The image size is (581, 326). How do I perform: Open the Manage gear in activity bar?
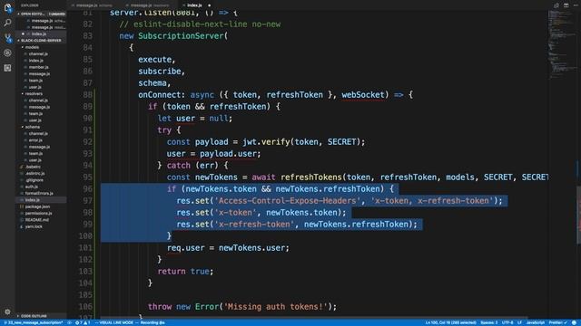click(7, 312)
